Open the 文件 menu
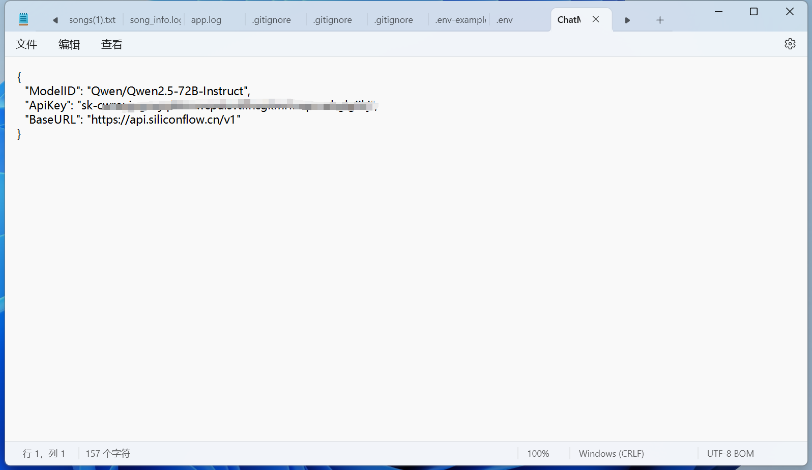 click(x=26, y=45)
